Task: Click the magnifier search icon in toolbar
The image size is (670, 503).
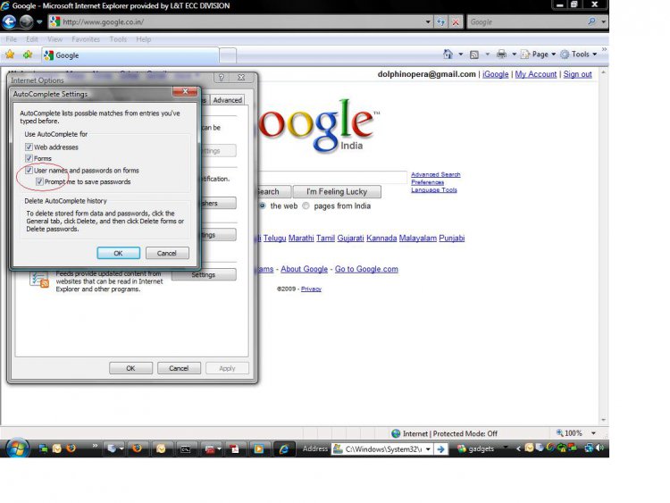Action: click(591, 21)
